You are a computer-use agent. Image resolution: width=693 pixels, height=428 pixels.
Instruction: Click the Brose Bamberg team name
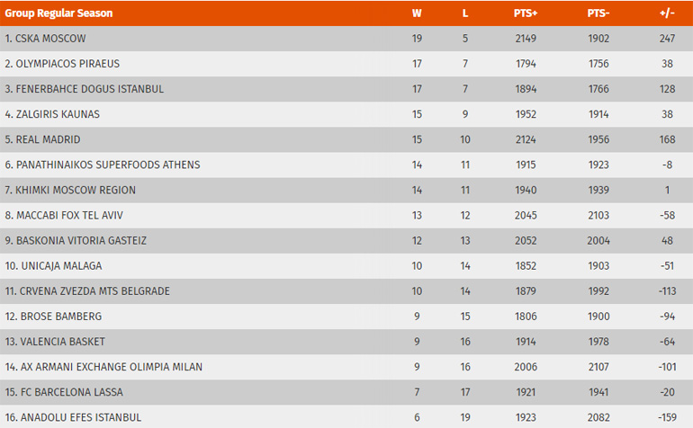tap(53, 317)
